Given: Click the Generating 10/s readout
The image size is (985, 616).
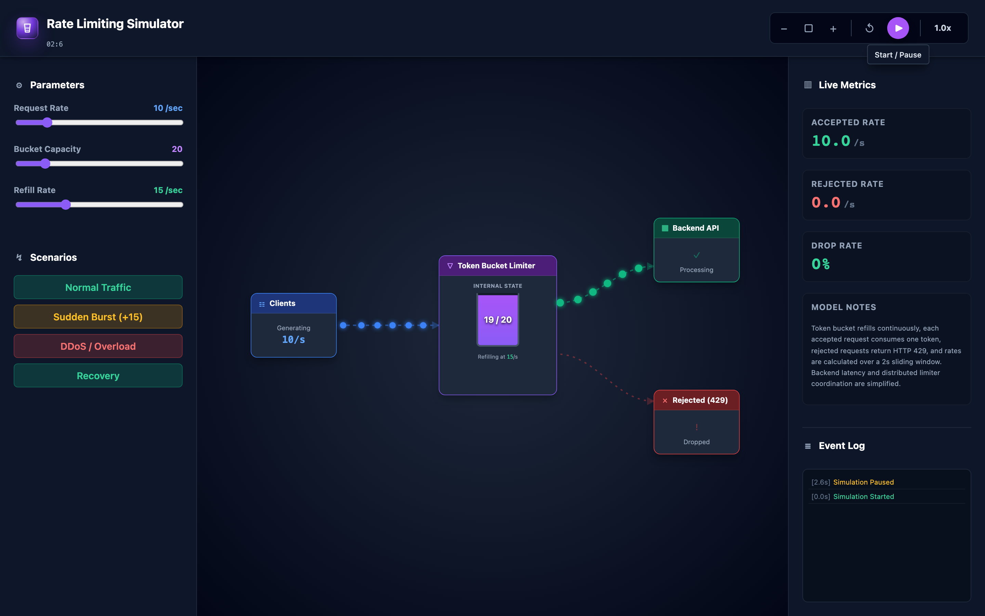Looking at the screenshot, I should 293,334.
